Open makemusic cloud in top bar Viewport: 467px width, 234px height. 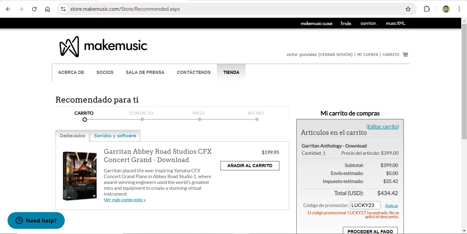(x=317, y=24)
